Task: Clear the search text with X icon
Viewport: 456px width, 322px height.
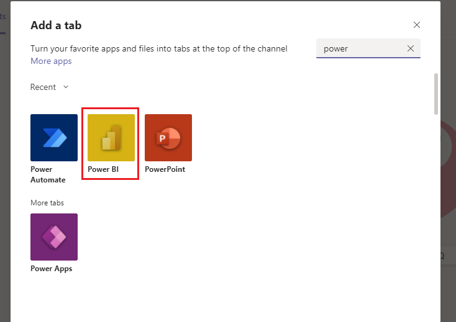Action: point(410,48)
